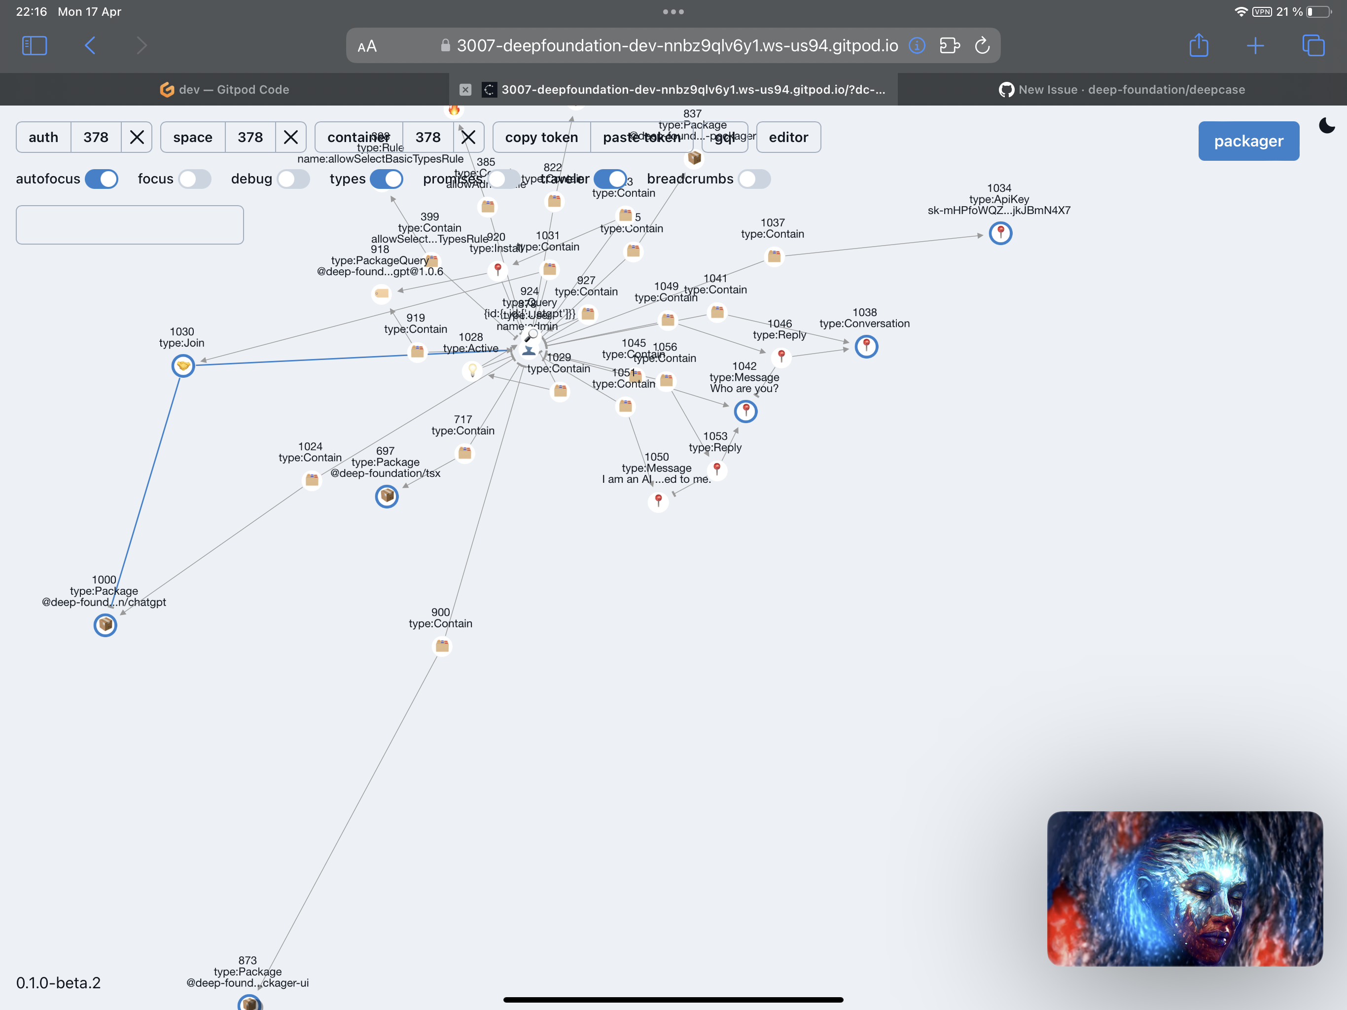
Task: Open the page info icon in address bar
Action: (x=917, y=46)
